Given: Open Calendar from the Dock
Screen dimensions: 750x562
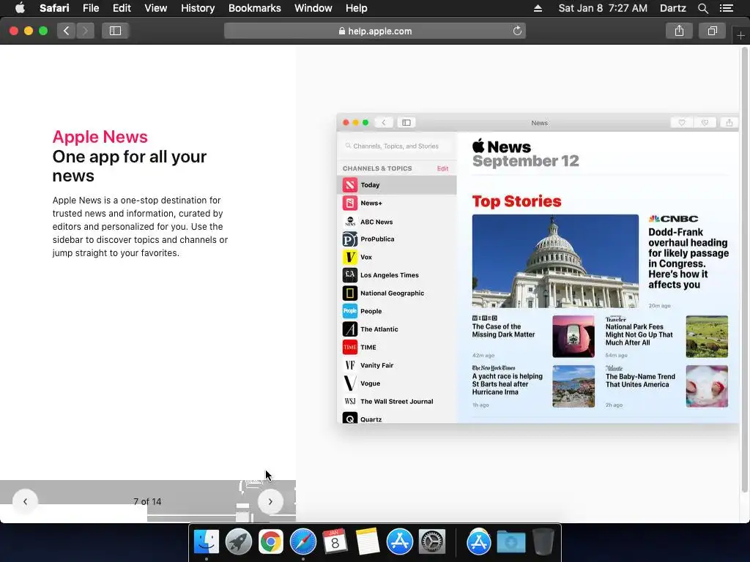Looking at the screenshot, I should coord(335,542).
